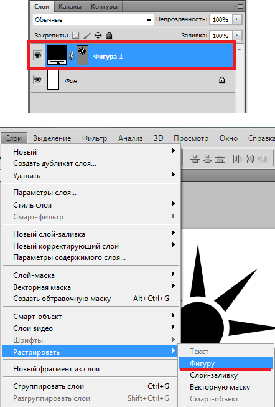Click the Заливка value field

click(x=221, y=36)
